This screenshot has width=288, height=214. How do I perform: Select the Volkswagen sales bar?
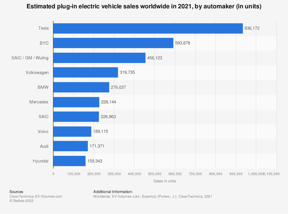coord(86,72)
